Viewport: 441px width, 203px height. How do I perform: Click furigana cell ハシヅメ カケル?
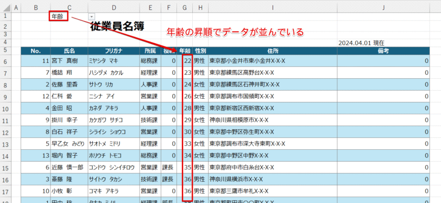(114, 73)
